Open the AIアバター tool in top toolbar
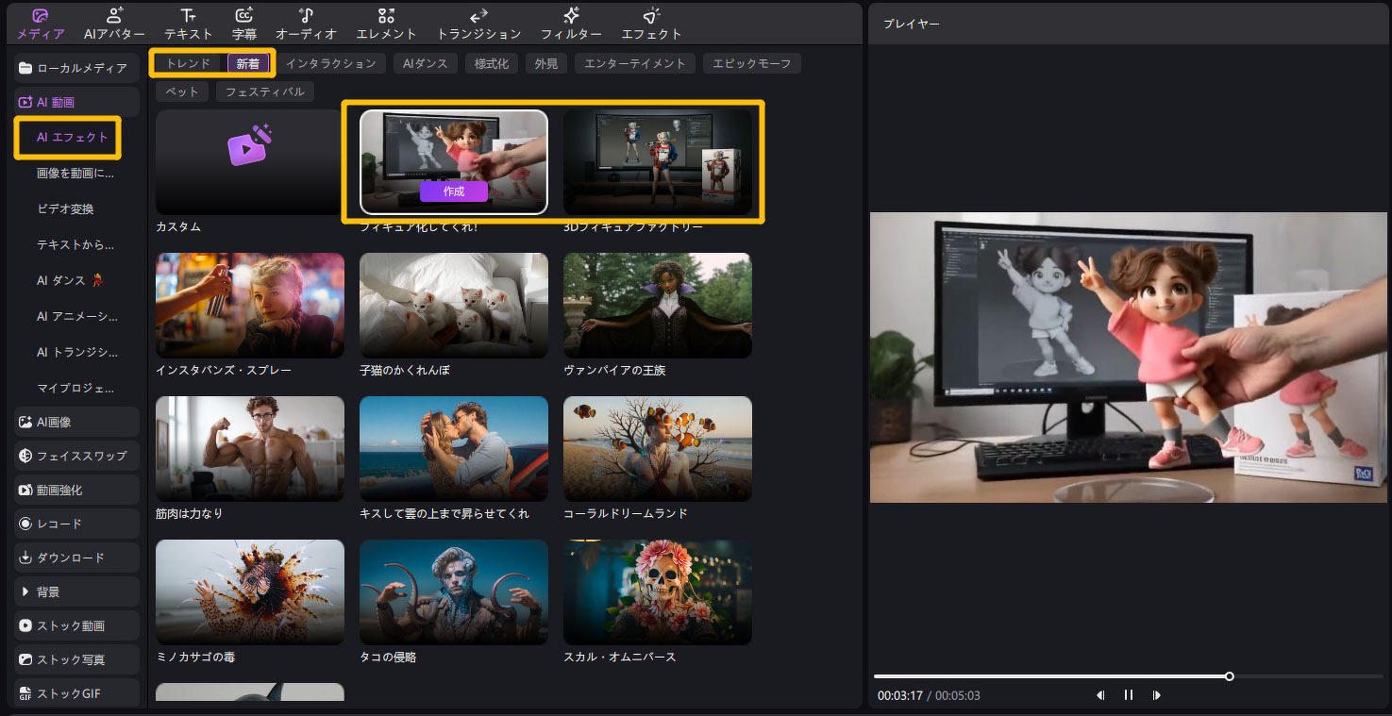 114,24
